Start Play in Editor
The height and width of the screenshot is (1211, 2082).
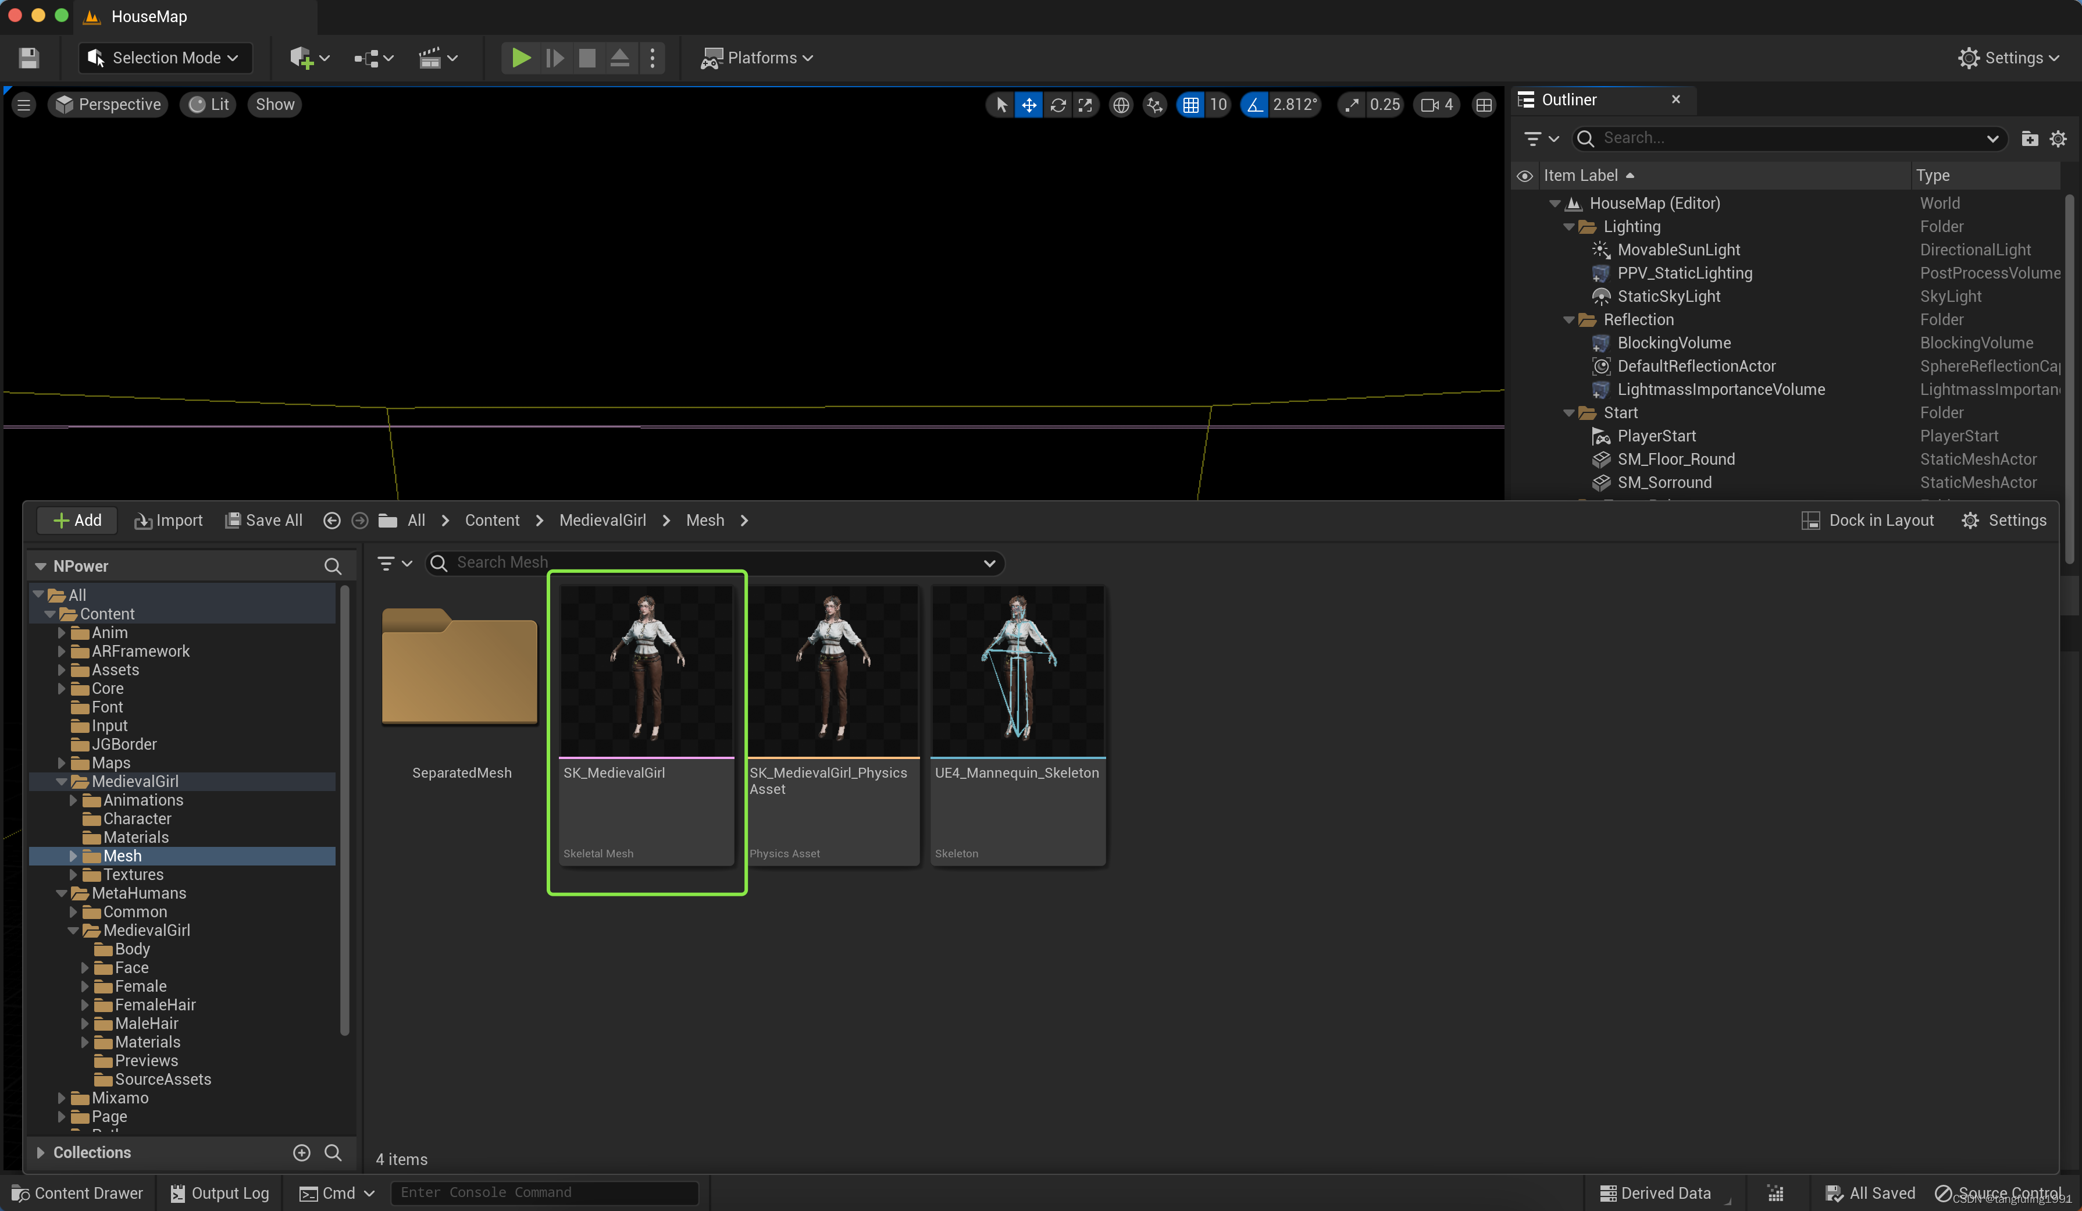coord(521,58)
